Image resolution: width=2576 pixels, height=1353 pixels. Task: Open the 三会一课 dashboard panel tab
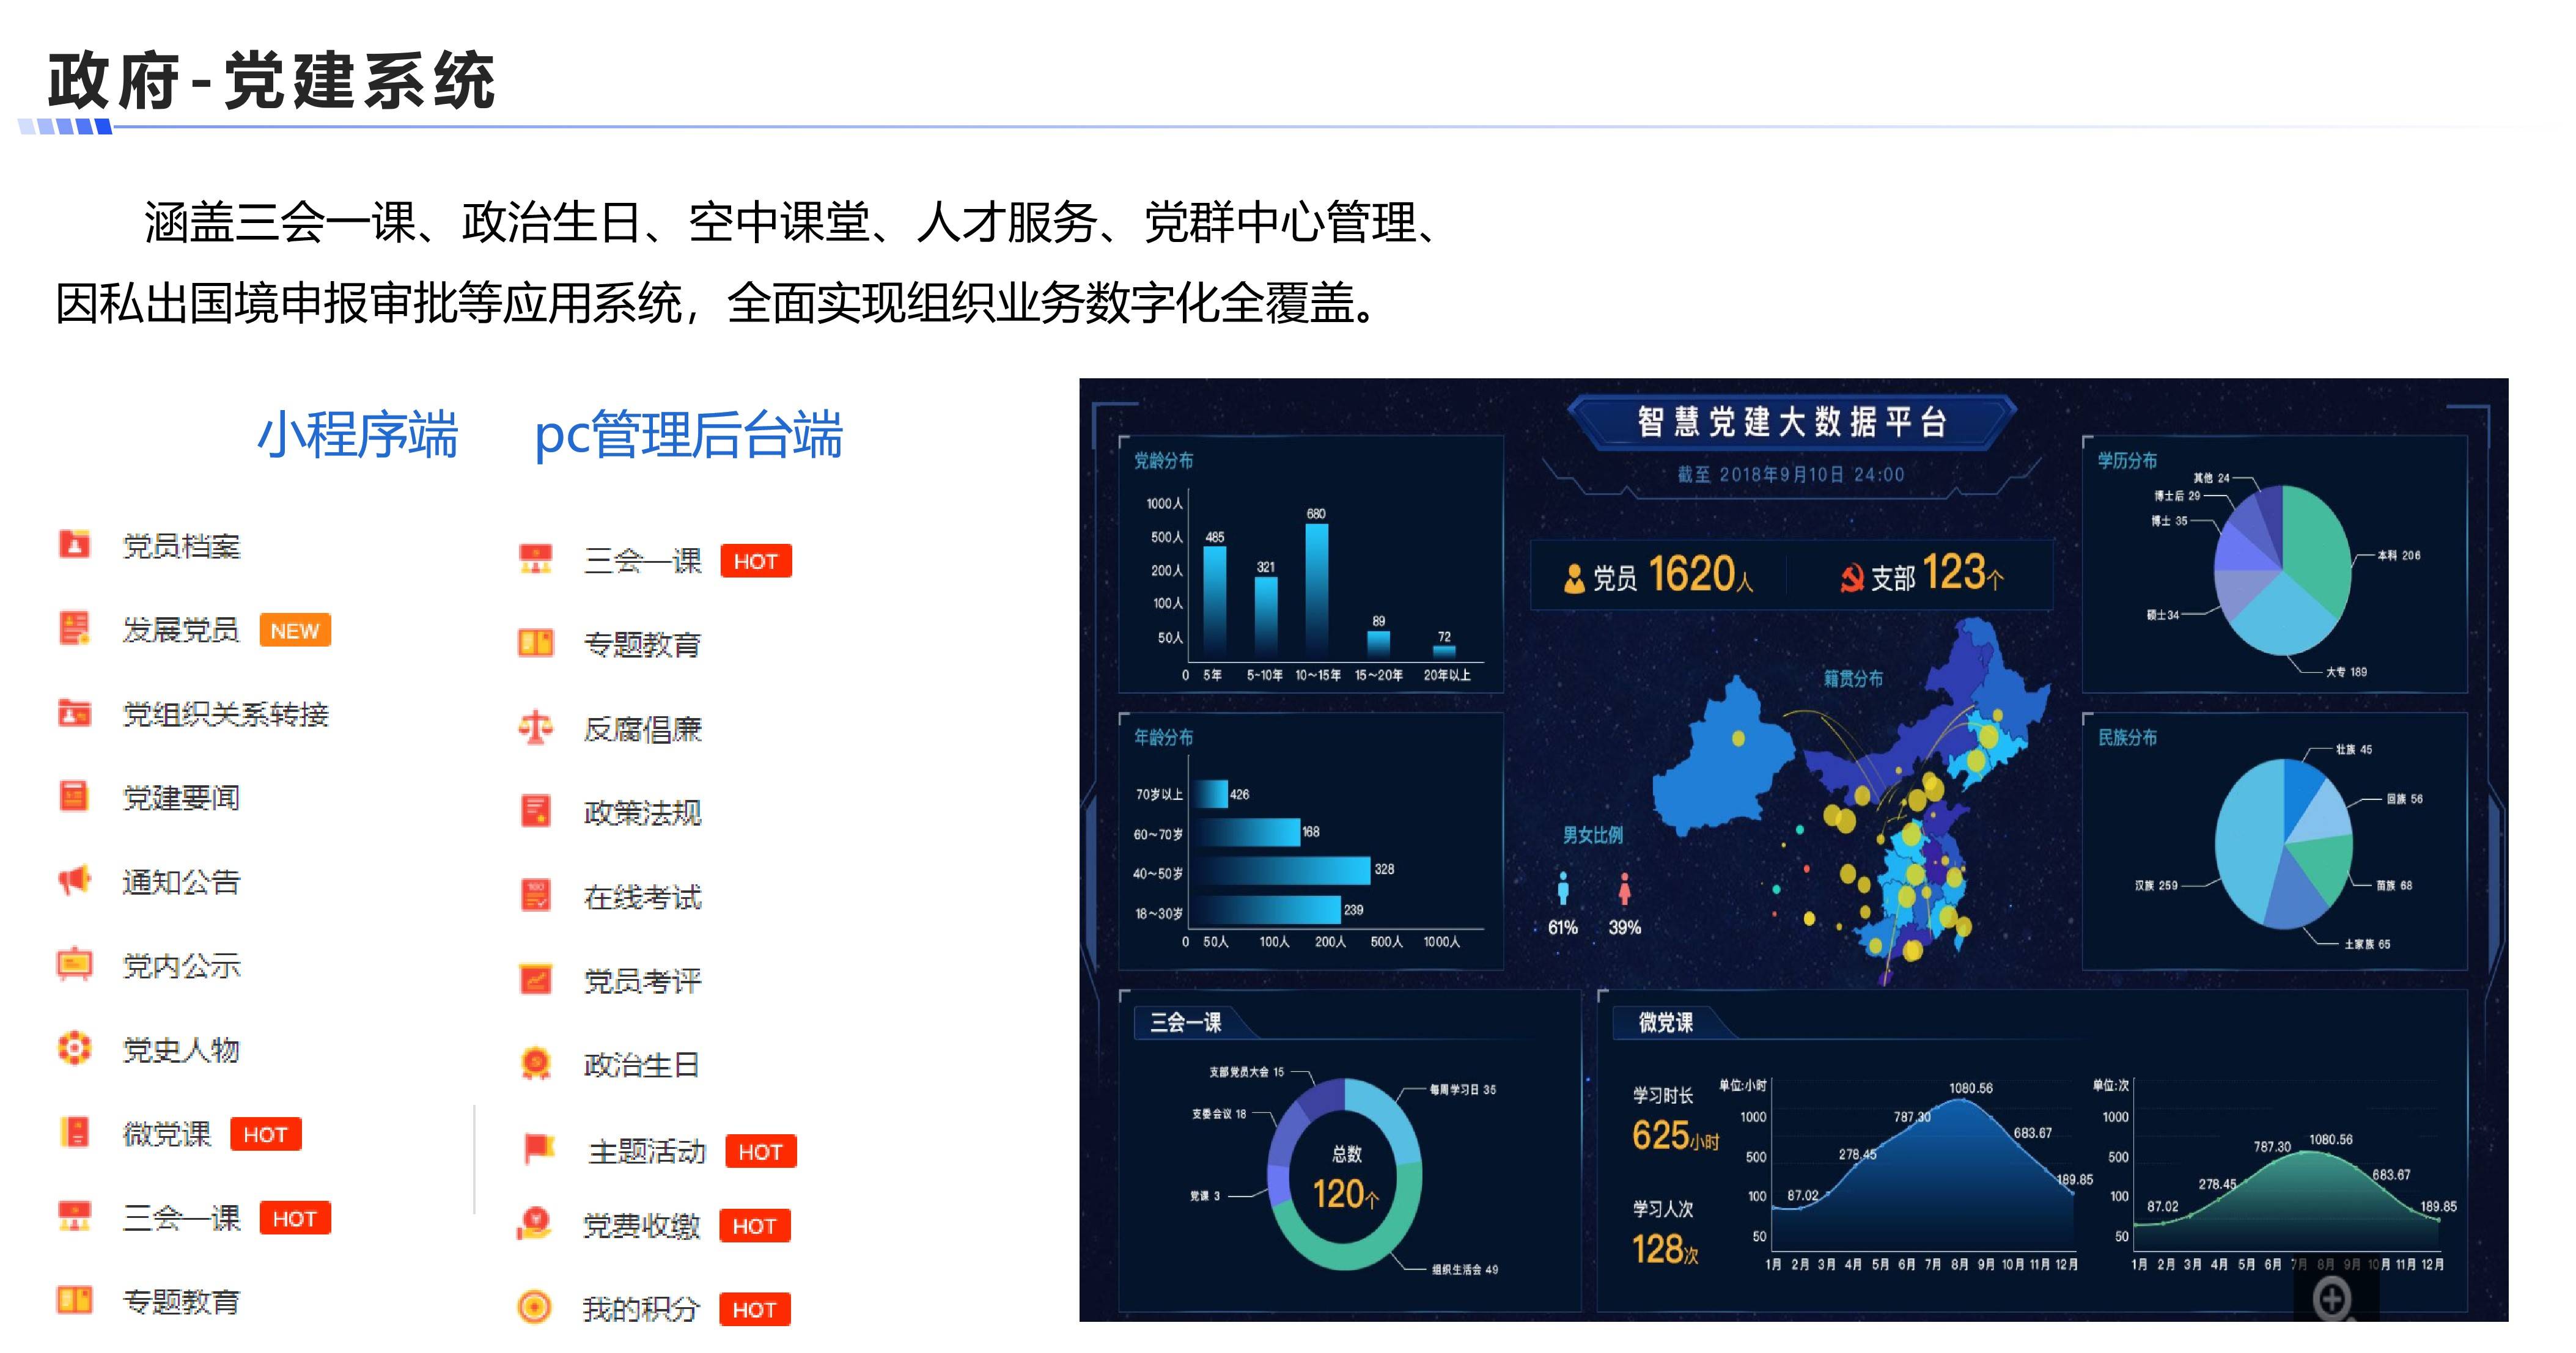[x=1186, y=1022]
